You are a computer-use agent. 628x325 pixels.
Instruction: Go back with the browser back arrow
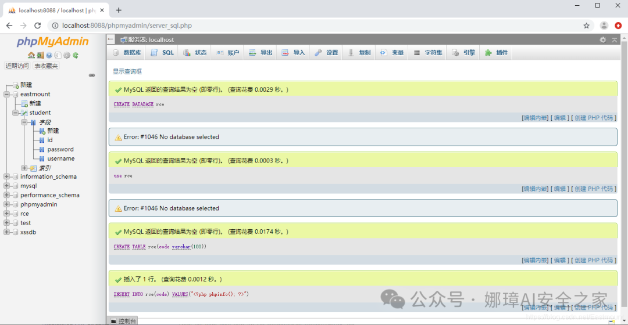(x=9, y=26)
